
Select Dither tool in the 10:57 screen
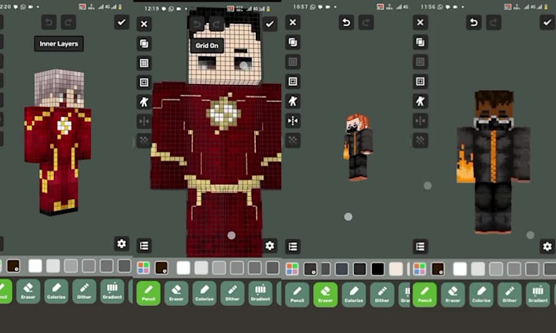tap(382, 295)
